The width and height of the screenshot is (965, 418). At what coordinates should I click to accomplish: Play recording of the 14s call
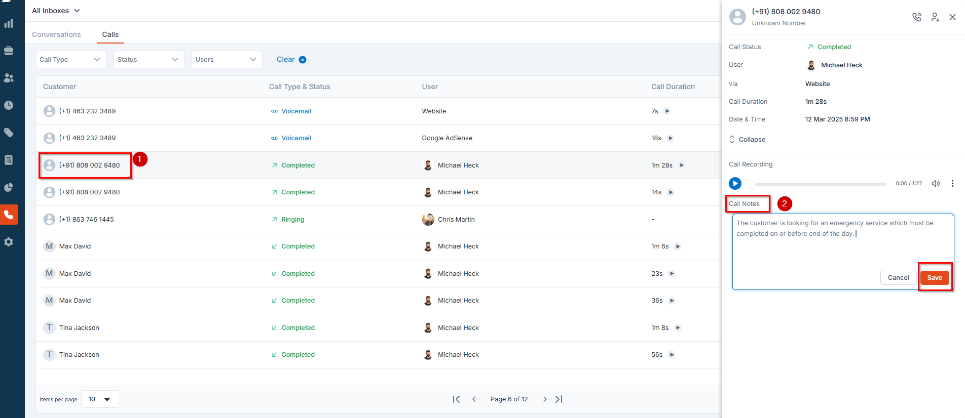tap(671, 192)
